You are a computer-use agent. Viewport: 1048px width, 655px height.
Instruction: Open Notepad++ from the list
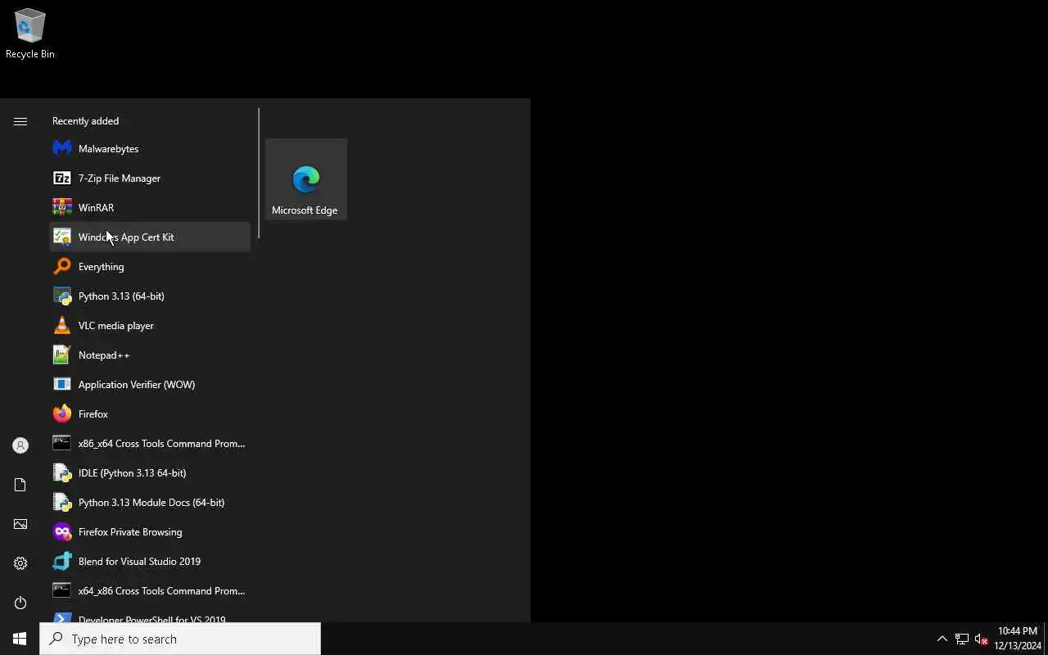click(150, 355)
